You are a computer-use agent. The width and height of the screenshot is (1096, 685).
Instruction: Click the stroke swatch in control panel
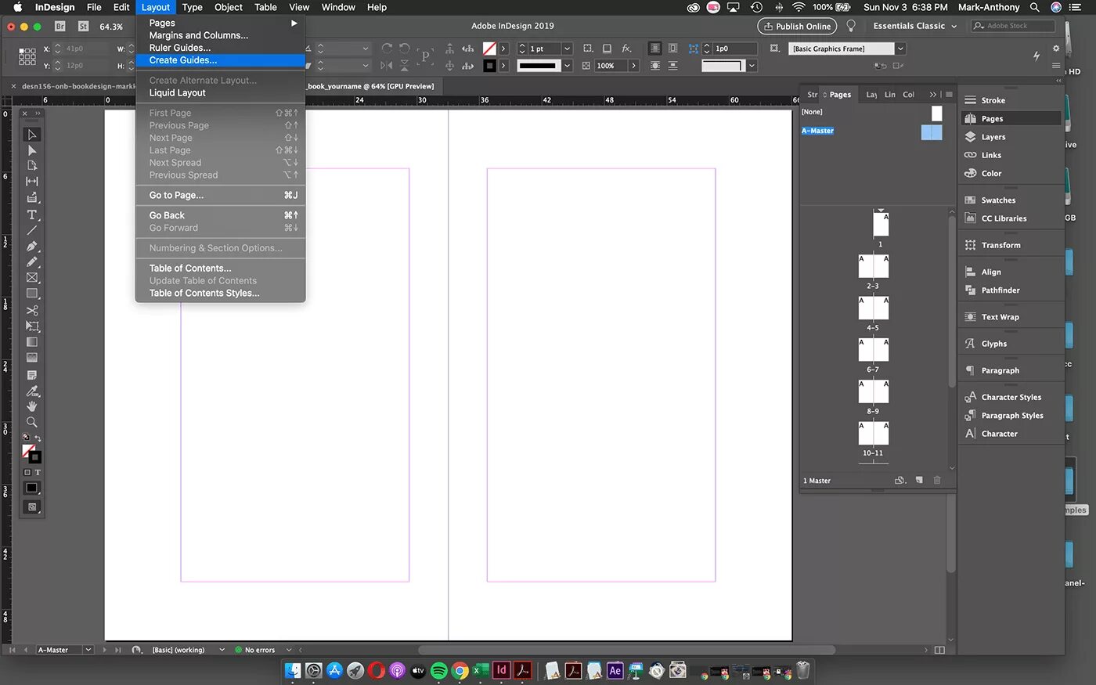(489, 66)
